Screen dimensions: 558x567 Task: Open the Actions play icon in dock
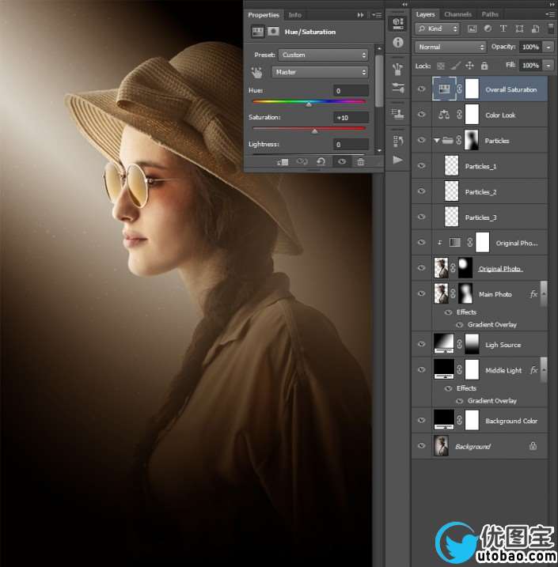click(397, 160)
